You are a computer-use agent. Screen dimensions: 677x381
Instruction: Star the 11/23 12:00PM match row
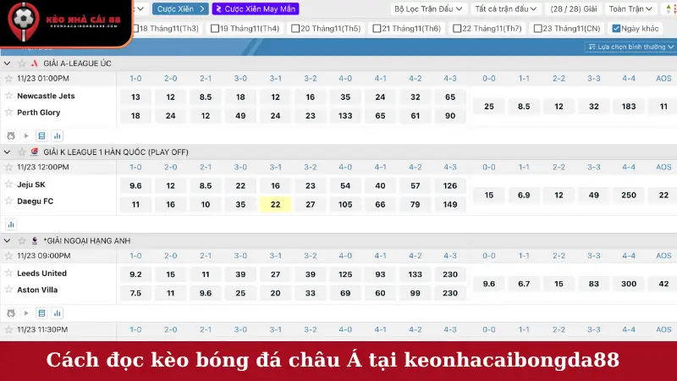tap(8, 167)
